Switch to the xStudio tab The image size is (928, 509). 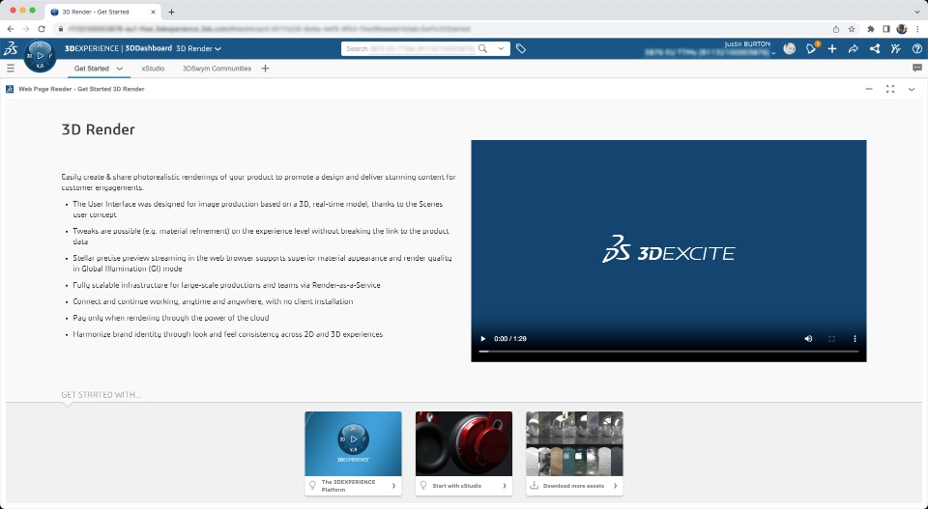[153, 69]
